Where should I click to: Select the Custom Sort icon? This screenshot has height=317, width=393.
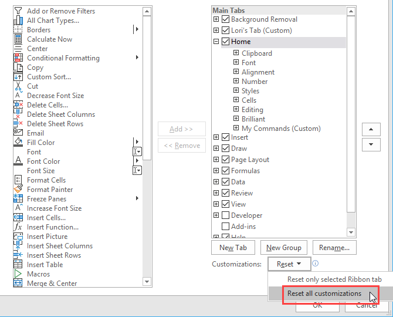[18, 77]
